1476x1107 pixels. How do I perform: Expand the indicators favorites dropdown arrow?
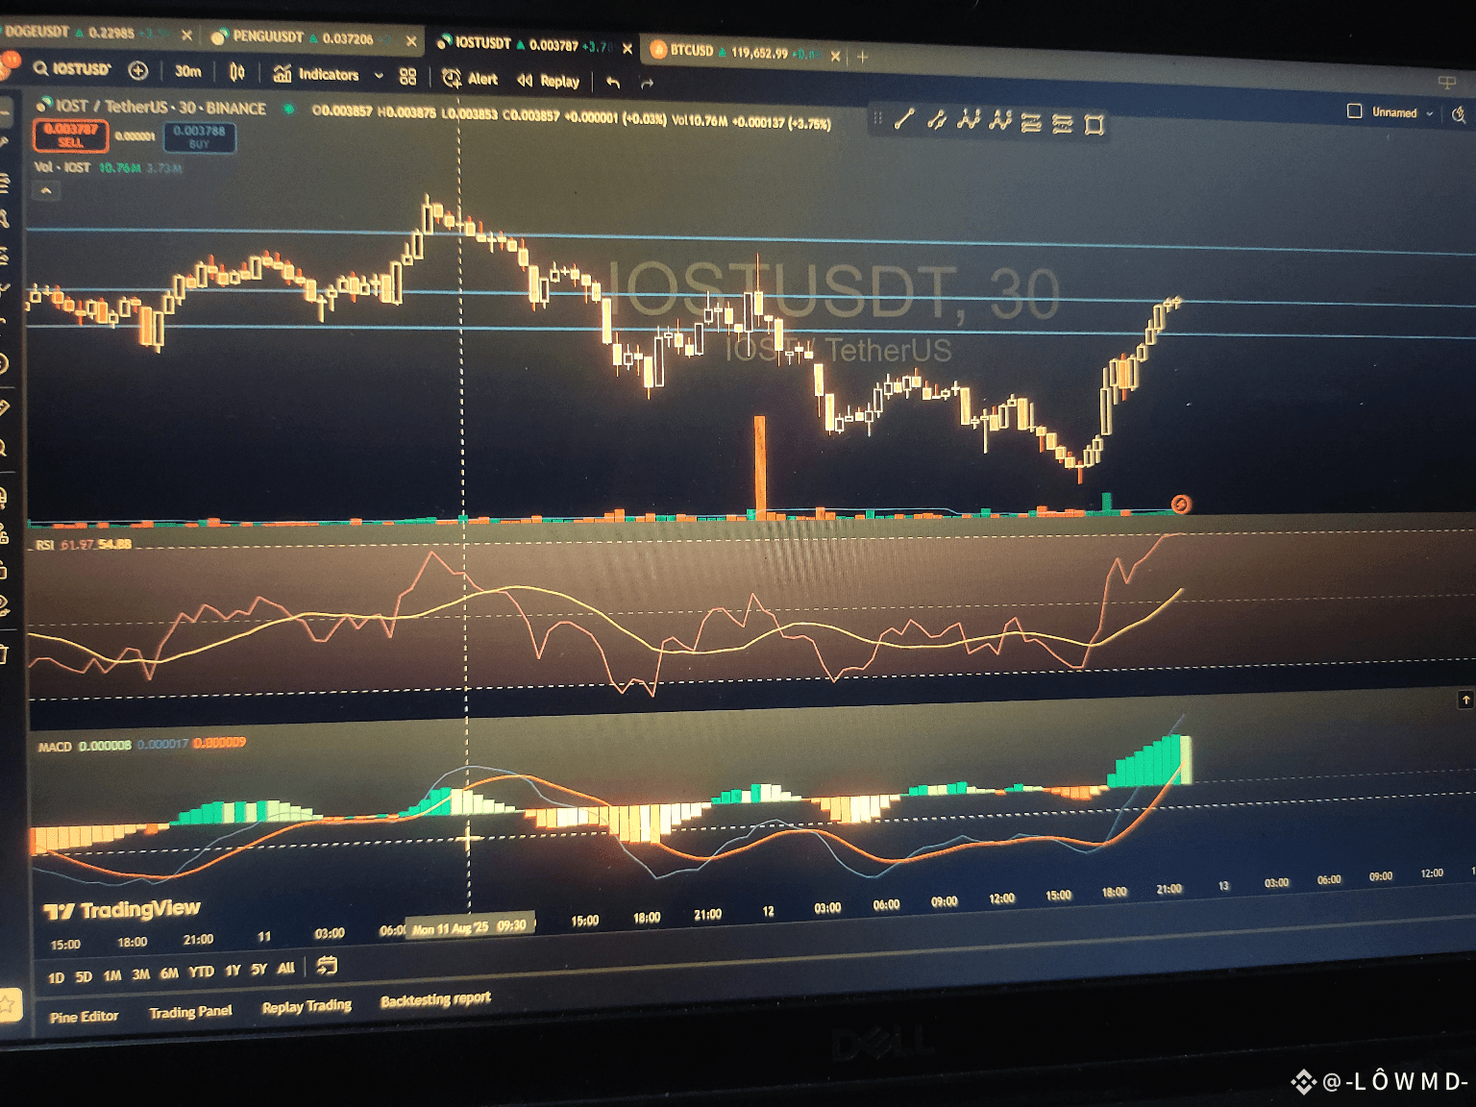pos(379,76)
